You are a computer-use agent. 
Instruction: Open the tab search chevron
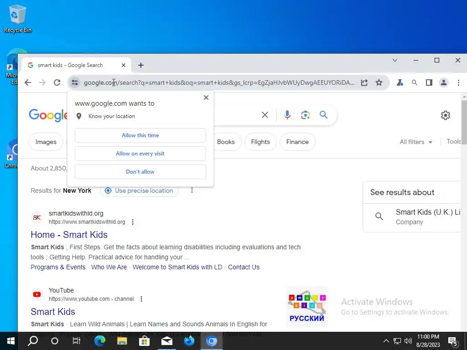click(x=395, y=60)
